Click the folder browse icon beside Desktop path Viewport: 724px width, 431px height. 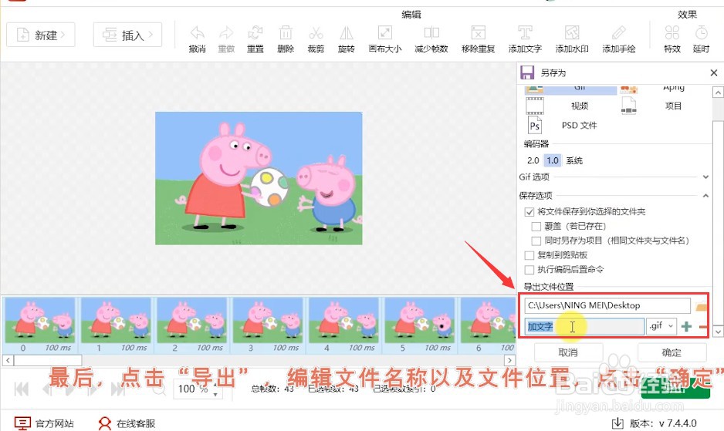pos(701,306)
